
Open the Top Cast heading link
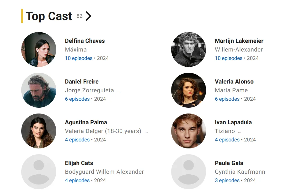49,16
